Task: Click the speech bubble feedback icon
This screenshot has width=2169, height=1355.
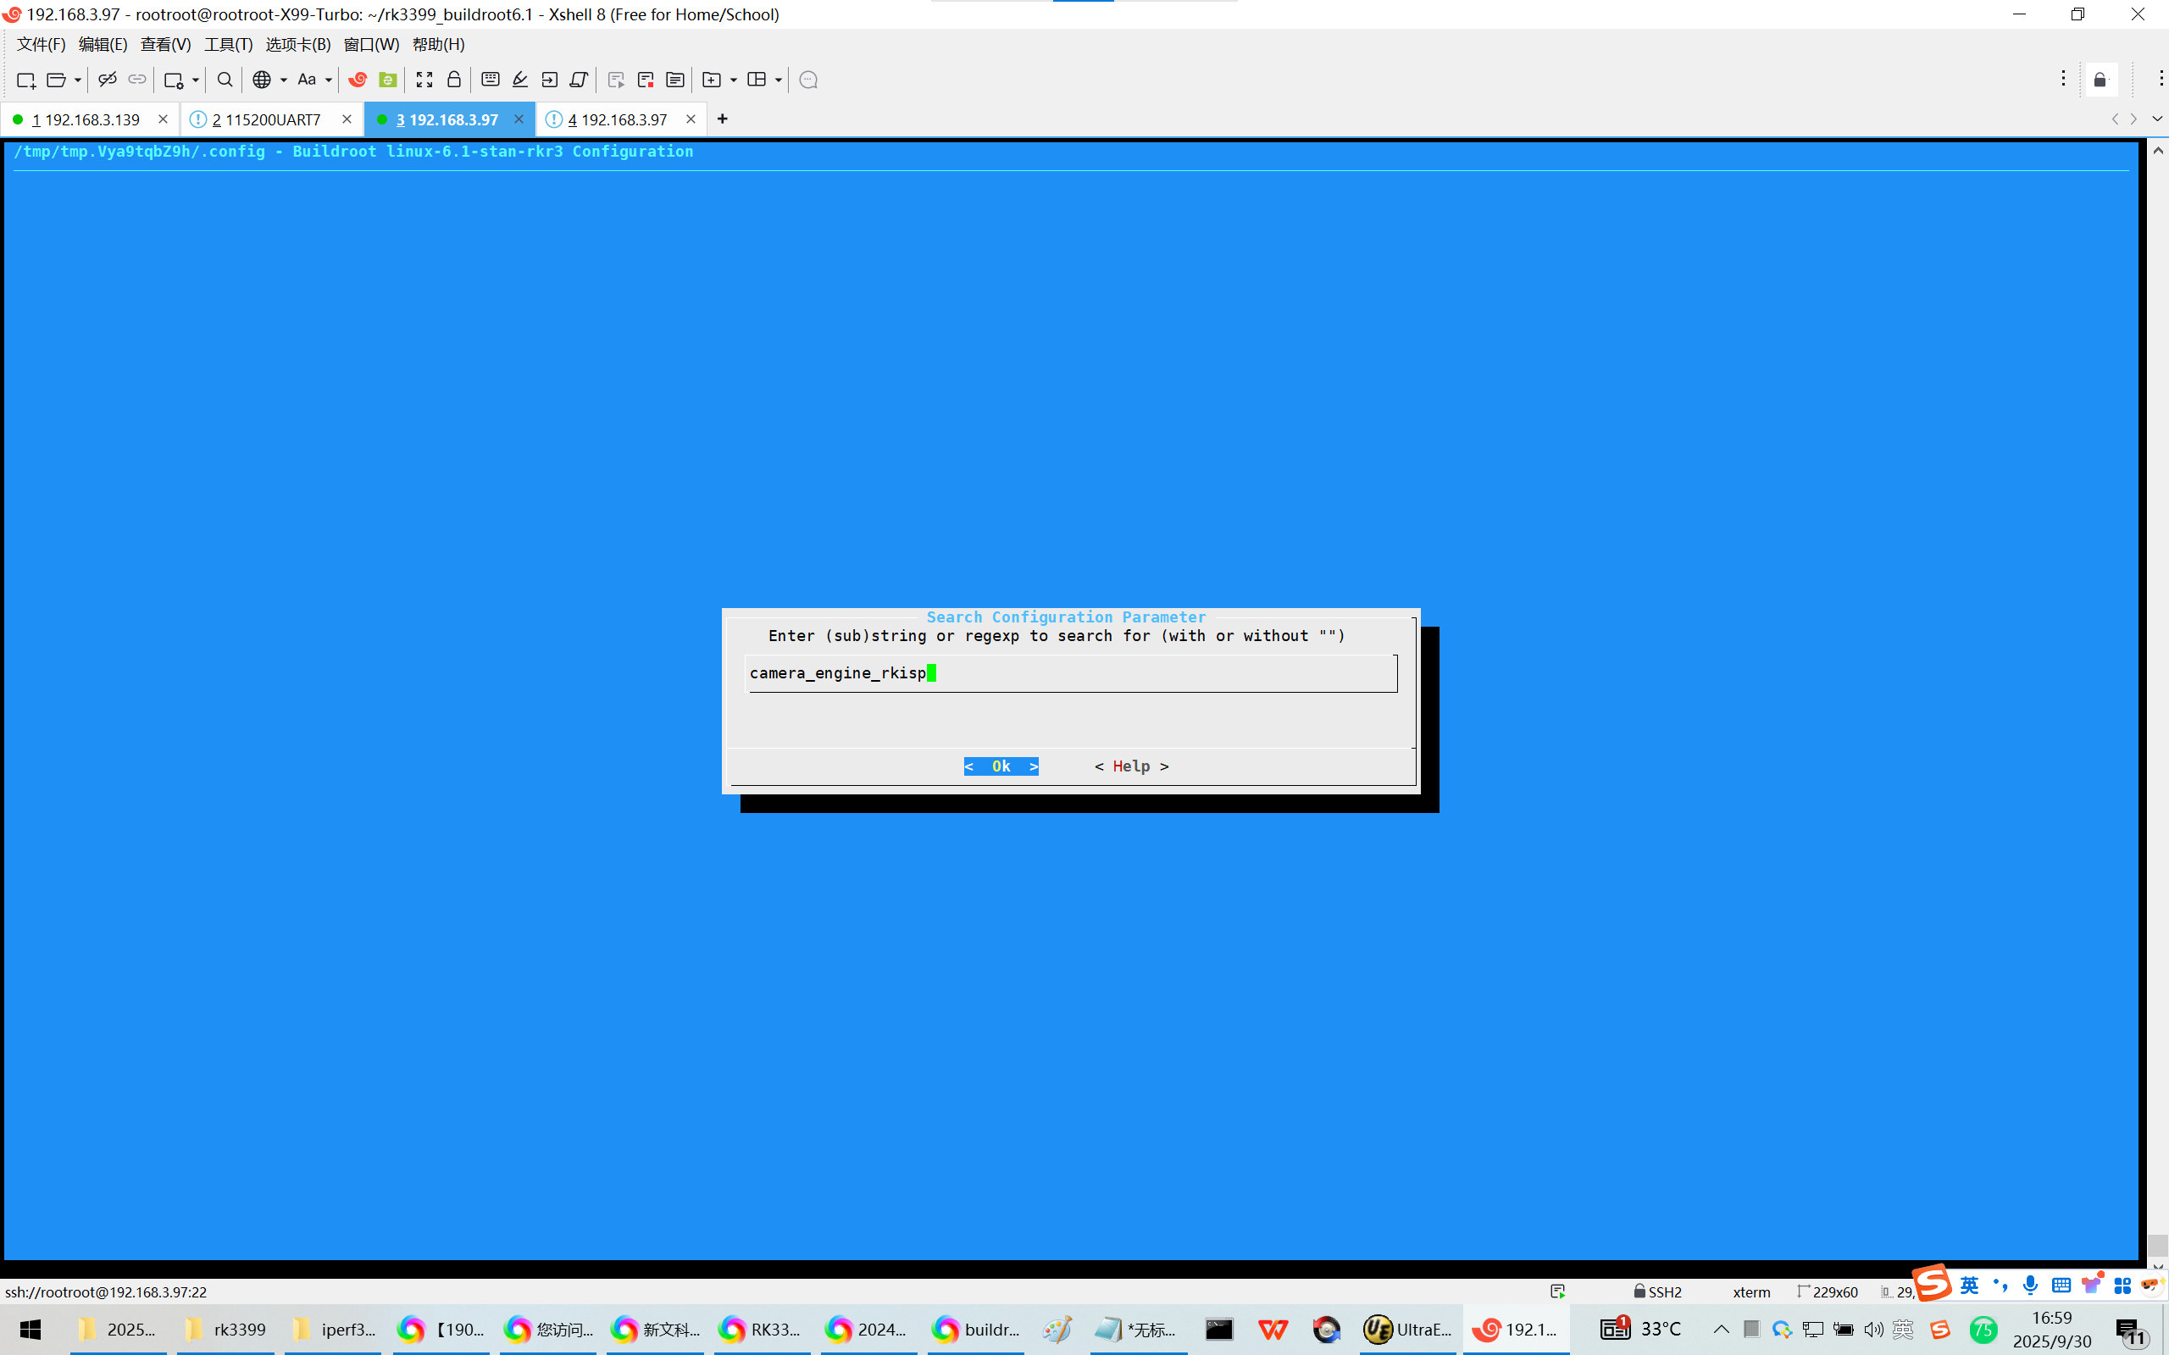Action: (x=807, y=80)
